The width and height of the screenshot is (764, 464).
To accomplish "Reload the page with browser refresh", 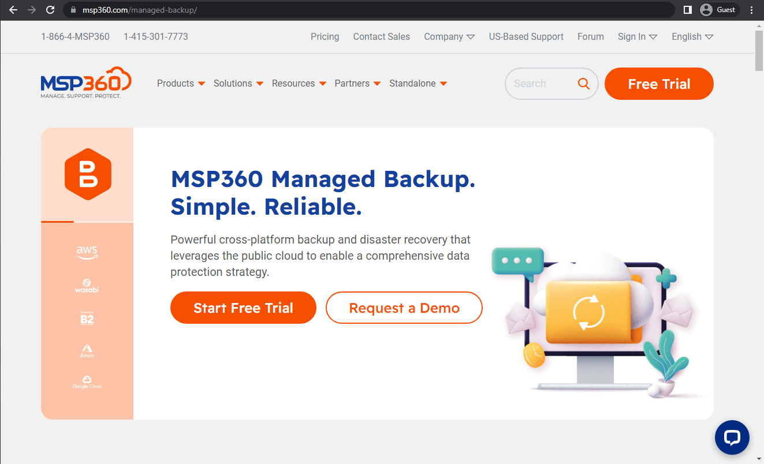I will pyautogui.click(x=50, y=10).
